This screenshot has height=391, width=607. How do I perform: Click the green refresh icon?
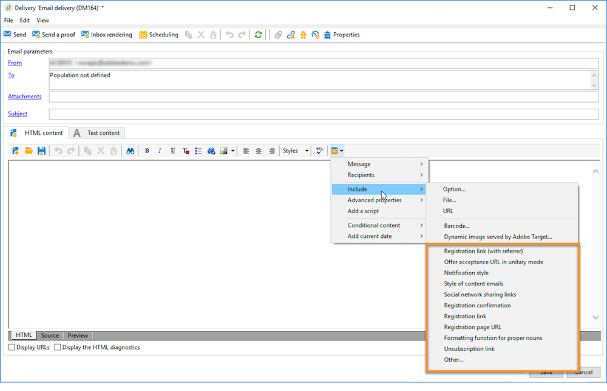click(x=258, y=35)
